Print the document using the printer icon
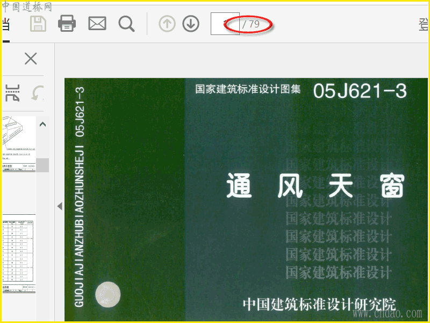Image resolution: width=430 pixels, height=323 pixels. pyautogui.click(x=67, y=23)
